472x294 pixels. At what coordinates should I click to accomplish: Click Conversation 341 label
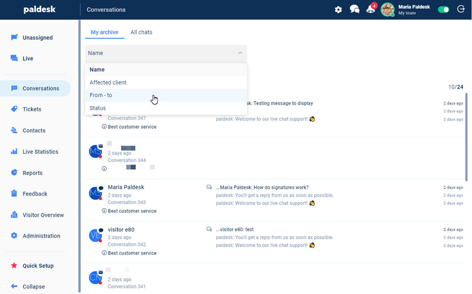127,287
